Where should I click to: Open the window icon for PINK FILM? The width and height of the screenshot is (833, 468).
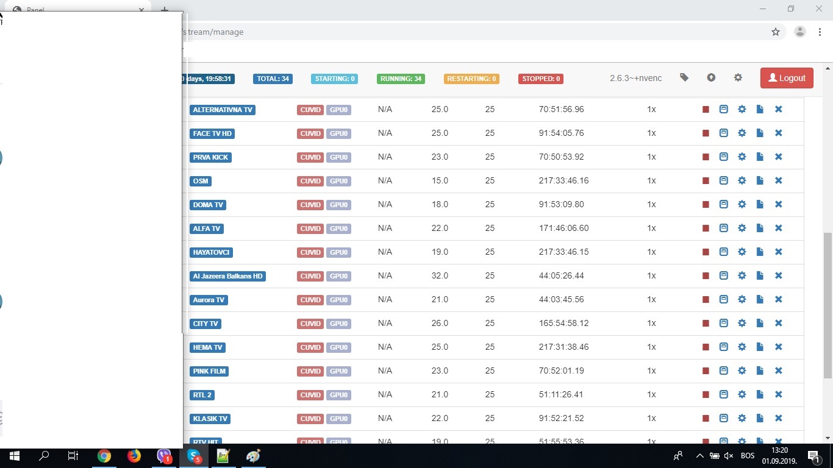[723, 370]
